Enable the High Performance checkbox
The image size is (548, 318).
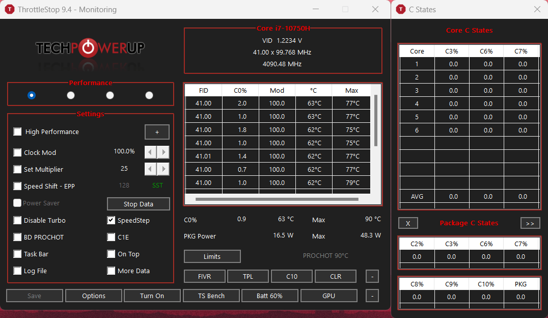pyautogui.click(x=17, y=131)
